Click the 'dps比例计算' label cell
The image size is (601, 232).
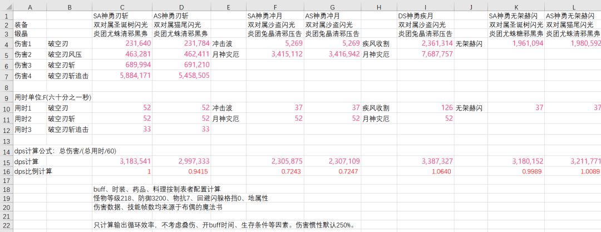click(x=33, y=171)
